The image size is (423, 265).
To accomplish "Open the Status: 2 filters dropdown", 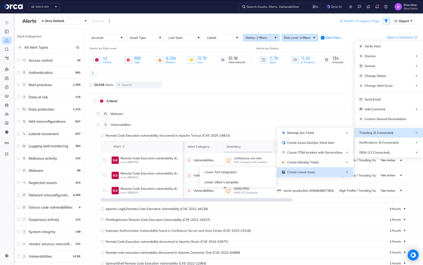I will coord(261,38).
